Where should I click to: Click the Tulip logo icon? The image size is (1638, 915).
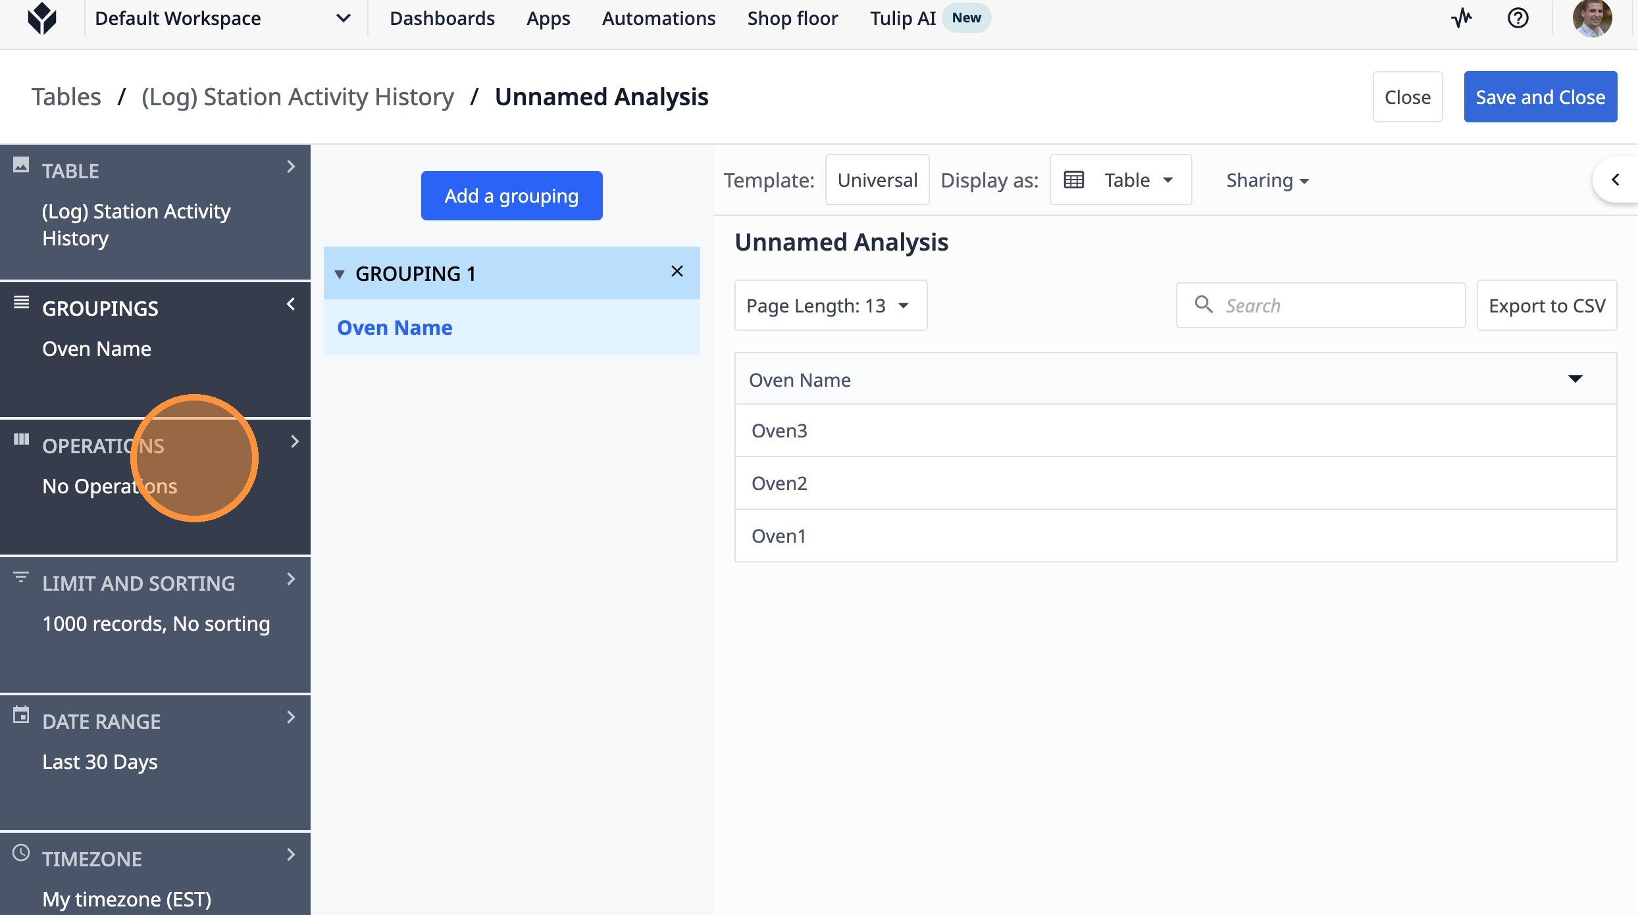42,18
